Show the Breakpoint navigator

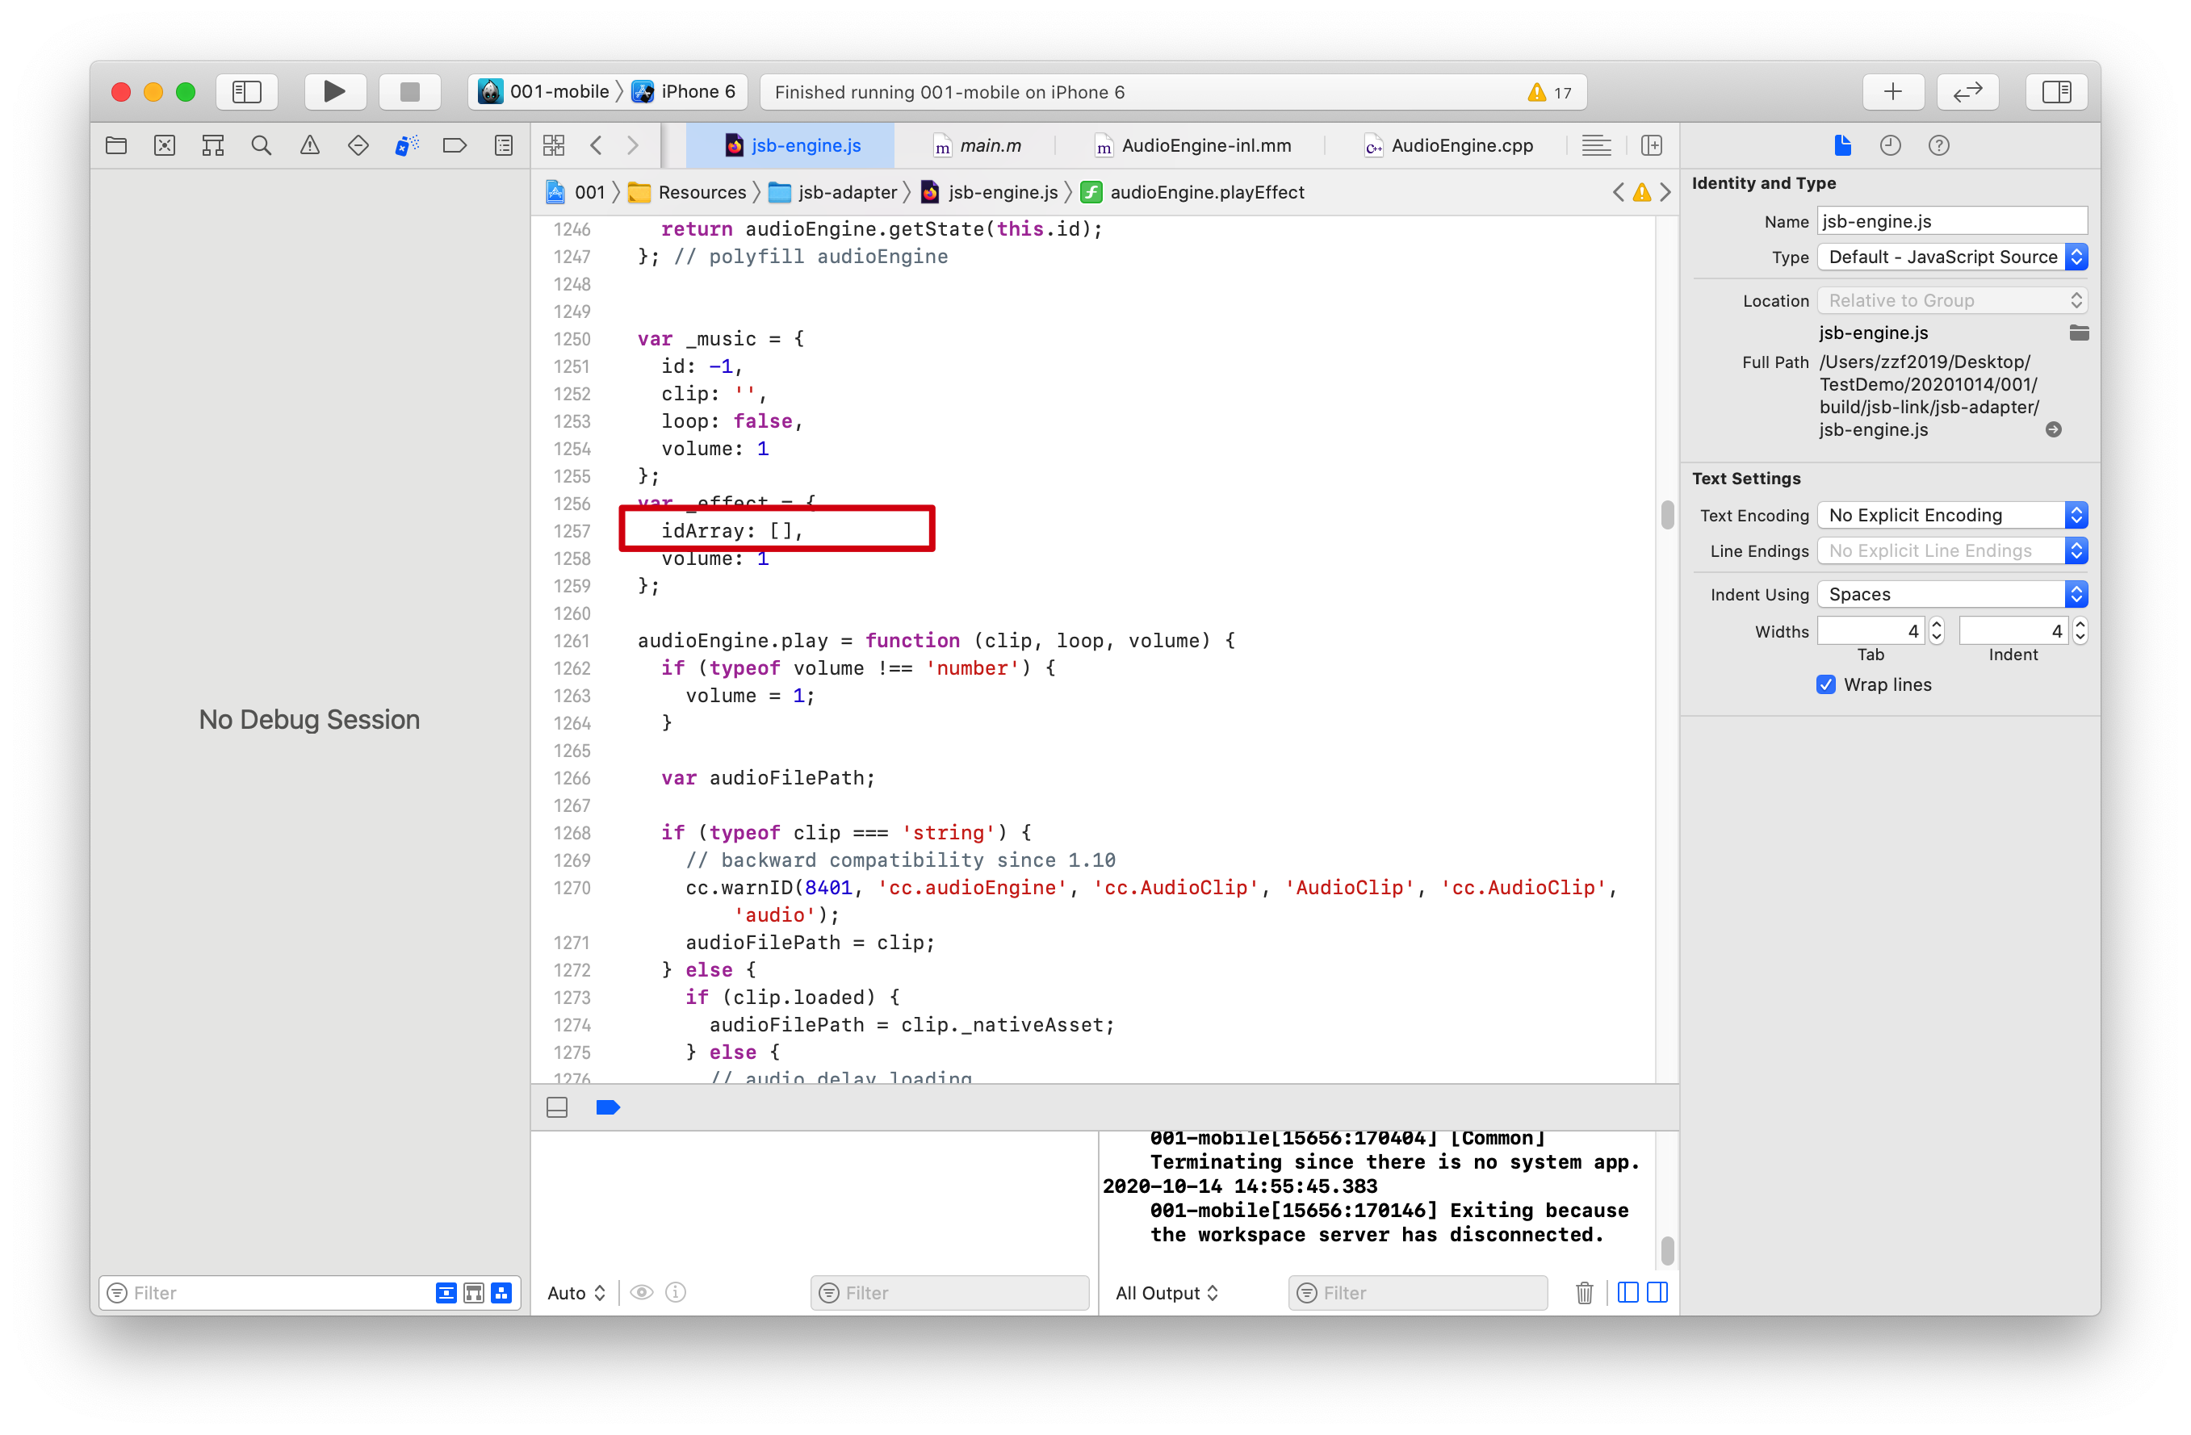455,145
